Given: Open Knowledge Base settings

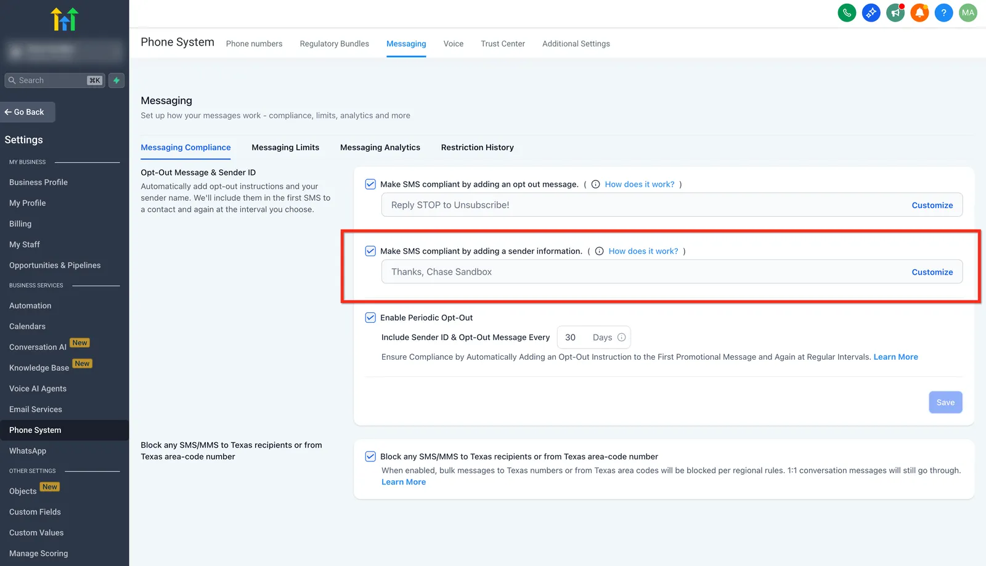Looking at the screenshot, I should point(39,368).
